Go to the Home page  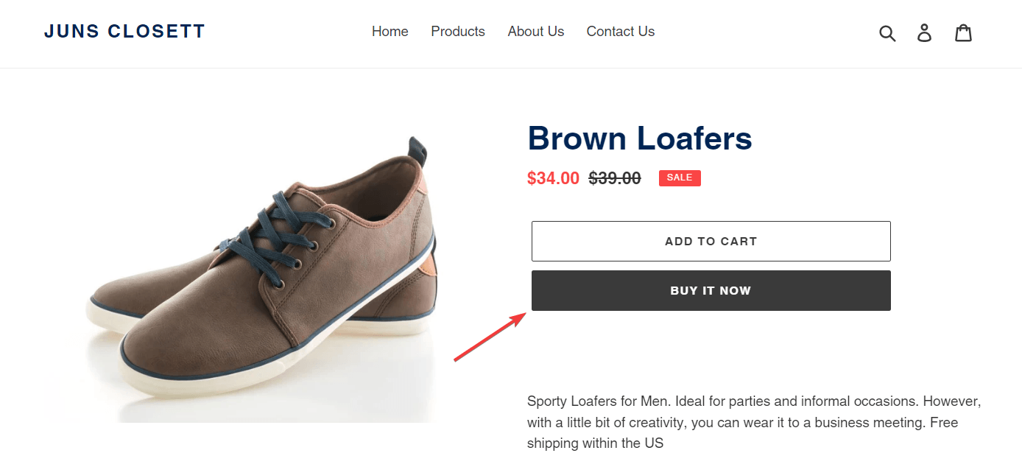pos(390,32)
